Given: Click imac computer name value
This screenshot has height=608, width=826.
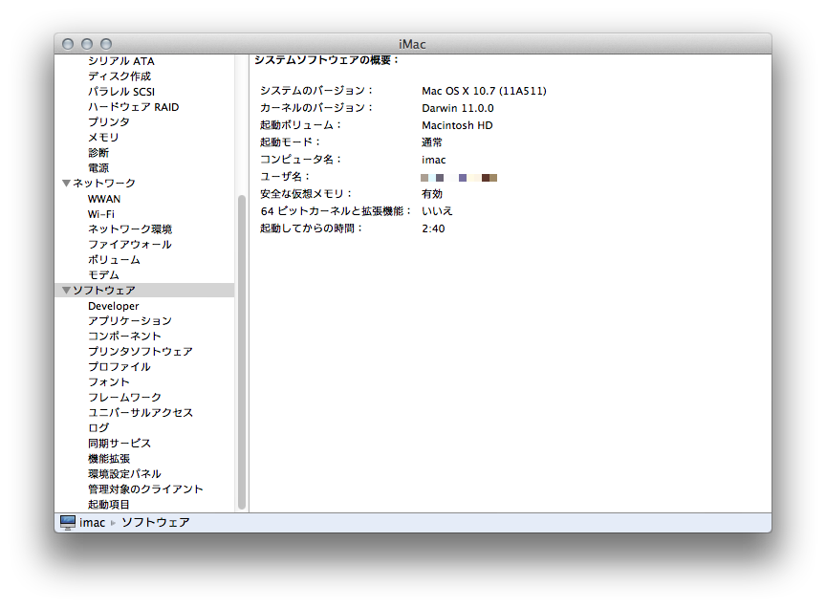Looking at the screenshot, I should 433,160.
